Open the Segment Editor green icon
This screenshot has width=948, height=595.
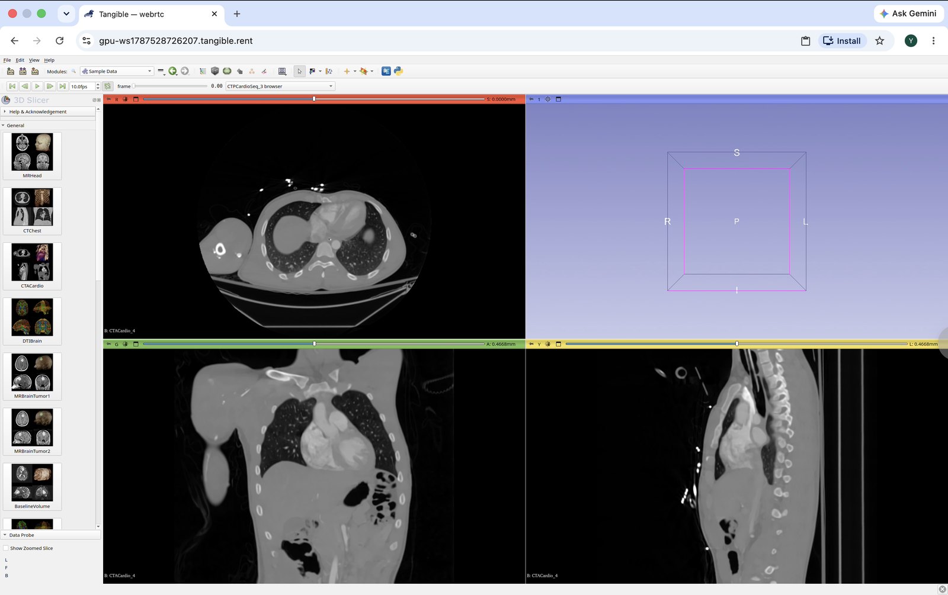tap(227, 71)
